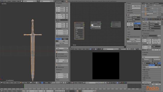This screenshot has height=92, width=163.
Task: Expand the Geometry panel
Action: [143, 74]
